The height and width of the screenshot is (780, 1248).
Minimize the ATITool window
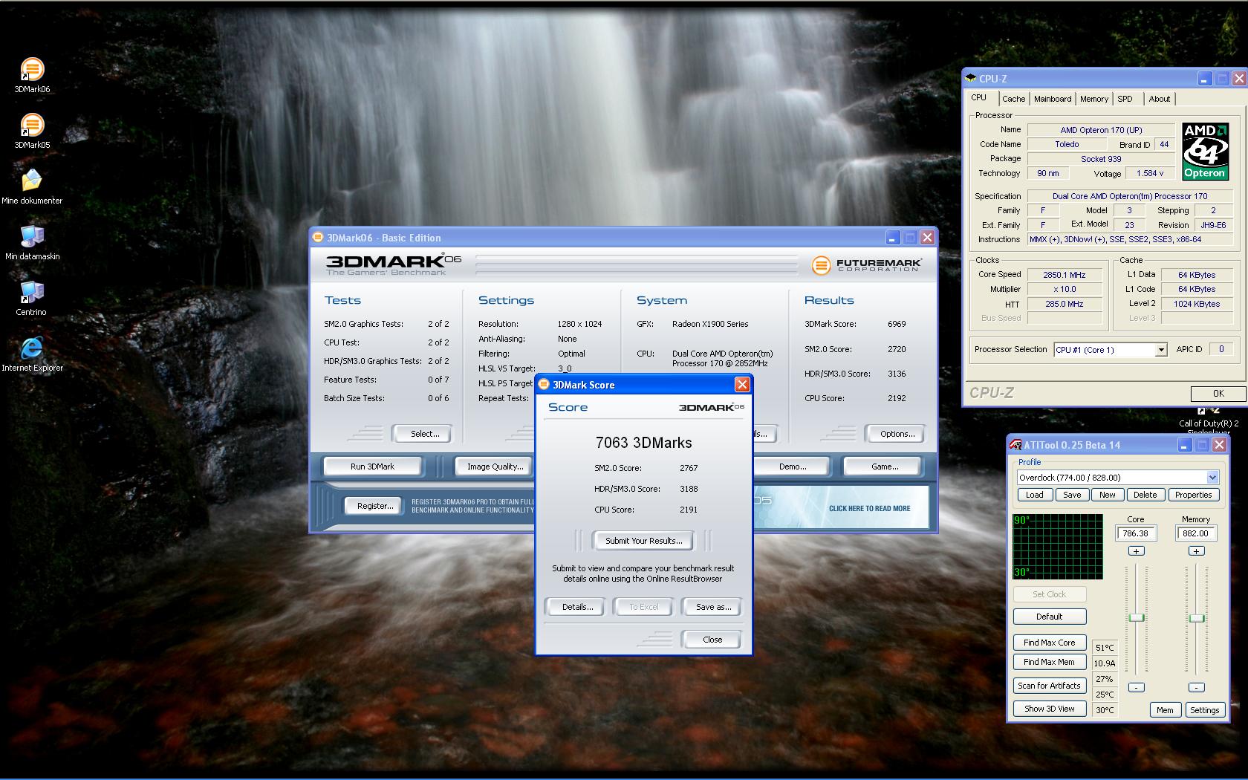point(1185,445)
